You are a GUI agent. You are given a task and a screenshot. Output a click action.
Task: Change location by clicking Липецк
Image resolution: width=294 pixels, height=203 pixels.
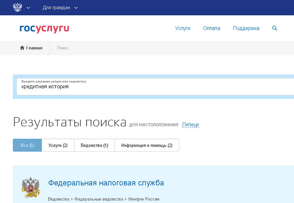190,125
